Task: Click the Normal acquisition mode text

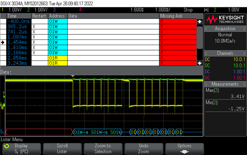Action: 225,35
